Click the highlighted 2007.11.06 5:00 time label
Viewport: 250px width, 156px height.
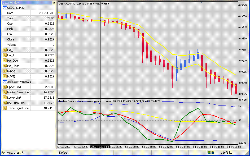pyautogui.click(x=100, y=147)
